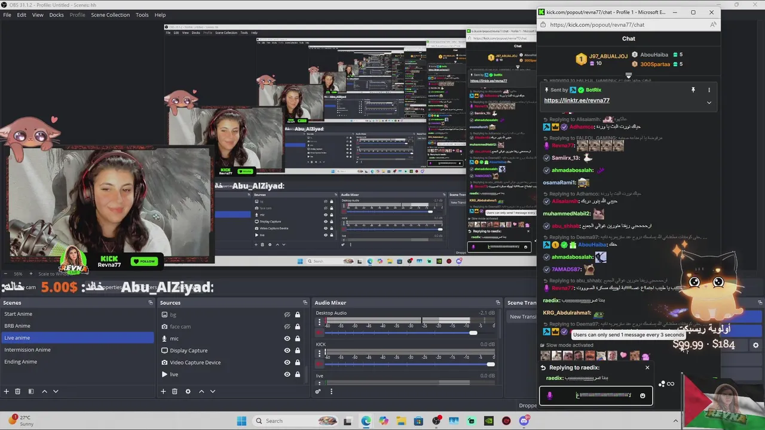Open advanced audio properties gear icon
This screenshot has height=430, width=765.
pyautogui.click(x=318, y=391)
